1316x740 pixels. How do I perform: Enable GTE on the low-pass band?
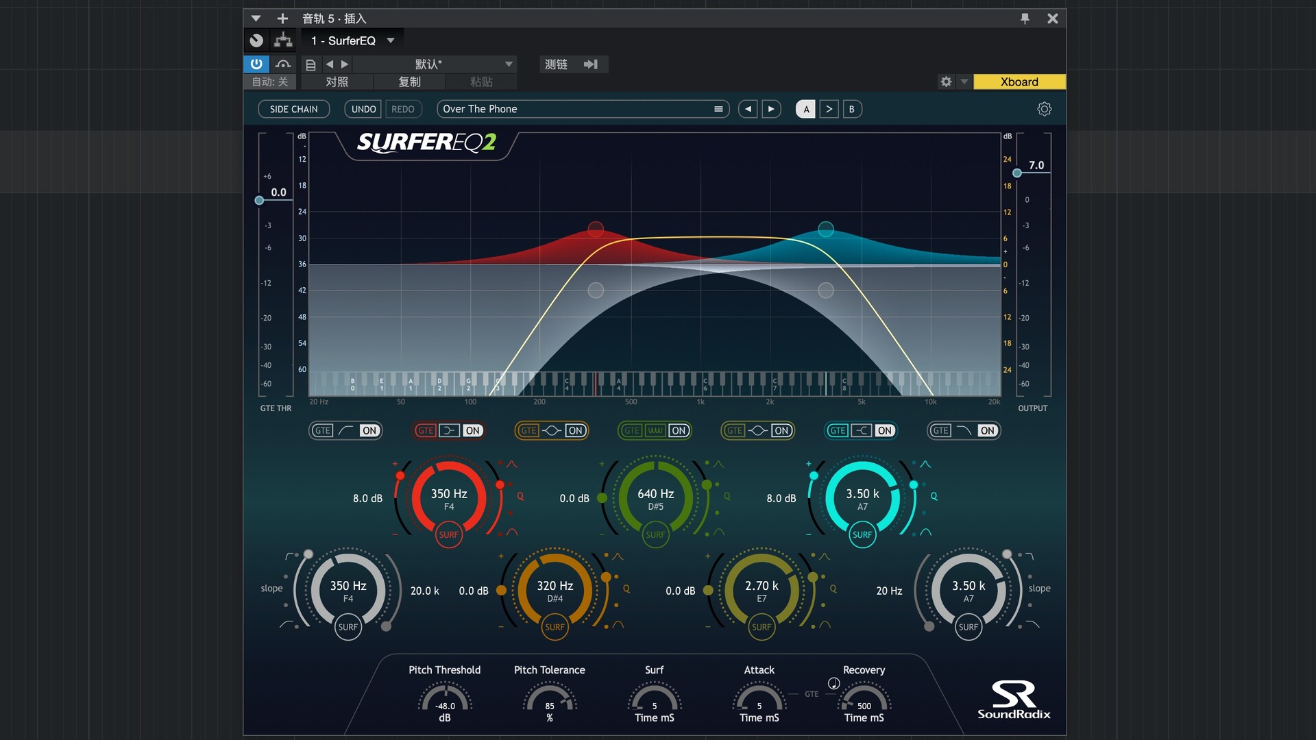click(x=941, y=430)
